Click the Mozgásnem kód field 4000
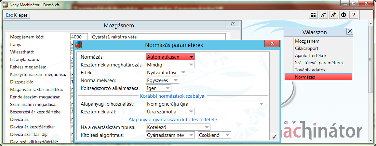This screenshot has width=376, height=146. [x=79, y=37]
